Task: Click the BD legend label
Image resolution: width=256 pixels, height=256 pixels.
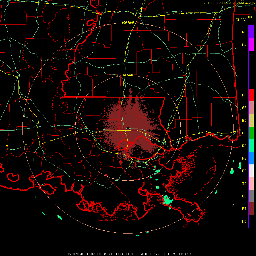Action: click(x=244, y=121)
